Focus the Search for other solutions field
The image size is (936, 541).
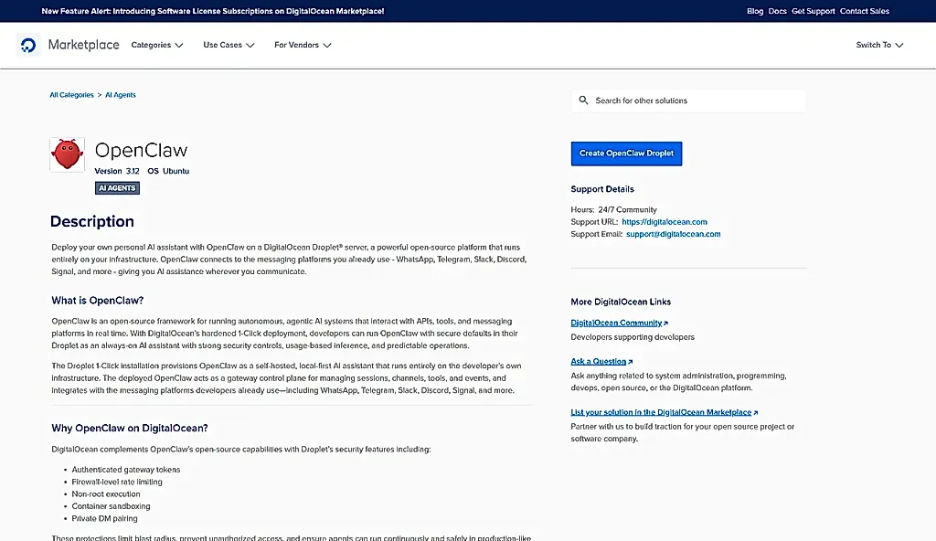[x=688, y=101]
